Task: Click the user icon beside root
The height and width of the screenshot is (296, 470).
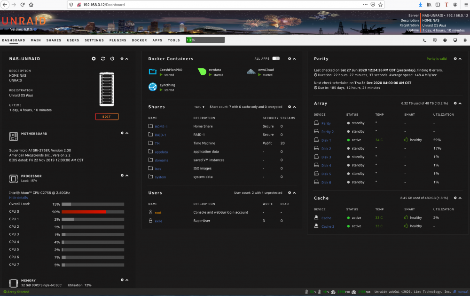Action: click(150, 212)
